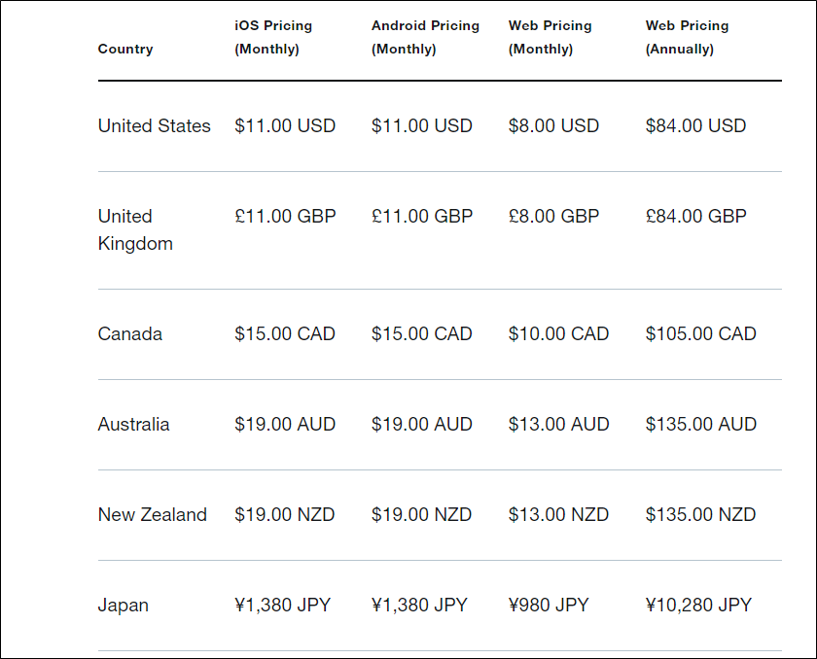Click the ¥980 JPY web monthly price
The height and width of the screenshot is (659, 817).
pos(549,605)
